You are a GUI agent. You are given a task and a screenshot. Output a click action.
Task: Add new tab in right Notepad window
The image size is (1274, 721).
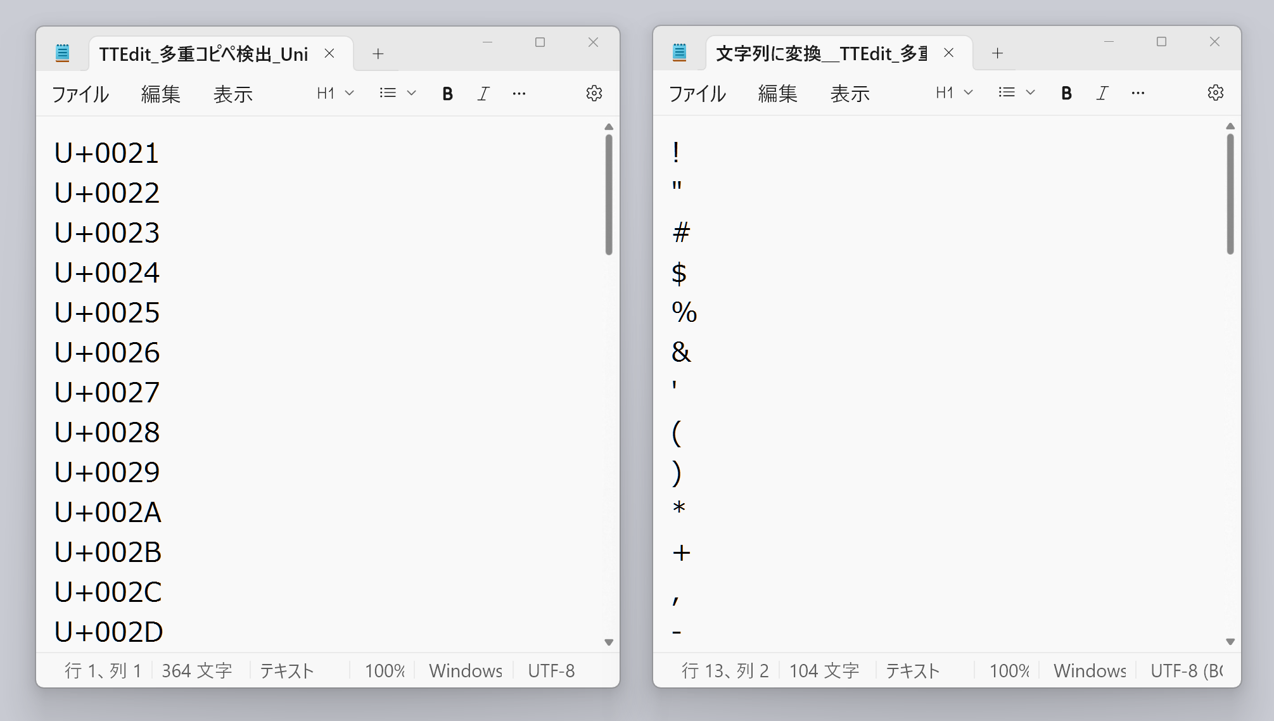click(x=997, y=53)
